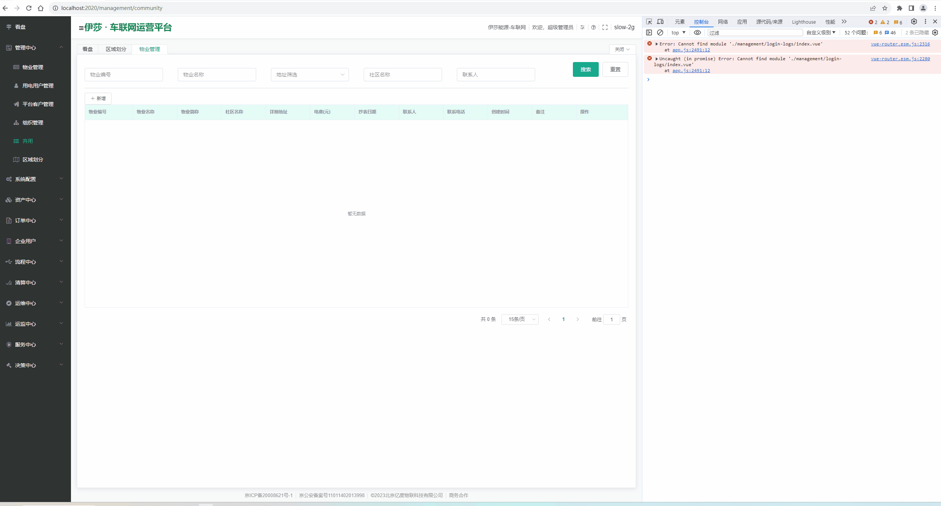Click the fullscreen icon in header
Image resolution: width=941 pixels, height=506 pixels.
point(605,27)
